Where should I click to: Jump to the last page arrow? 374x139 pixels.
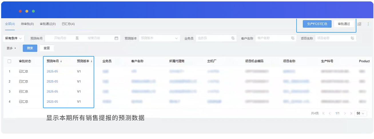[x=351, y=113]
